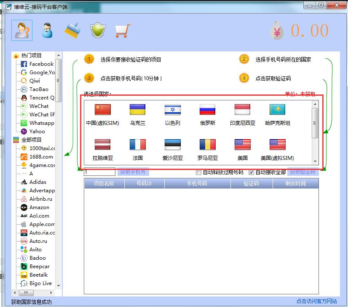Click the country list scroll down arrow
The image size is (348, 307).
click(x=315, y=162)
